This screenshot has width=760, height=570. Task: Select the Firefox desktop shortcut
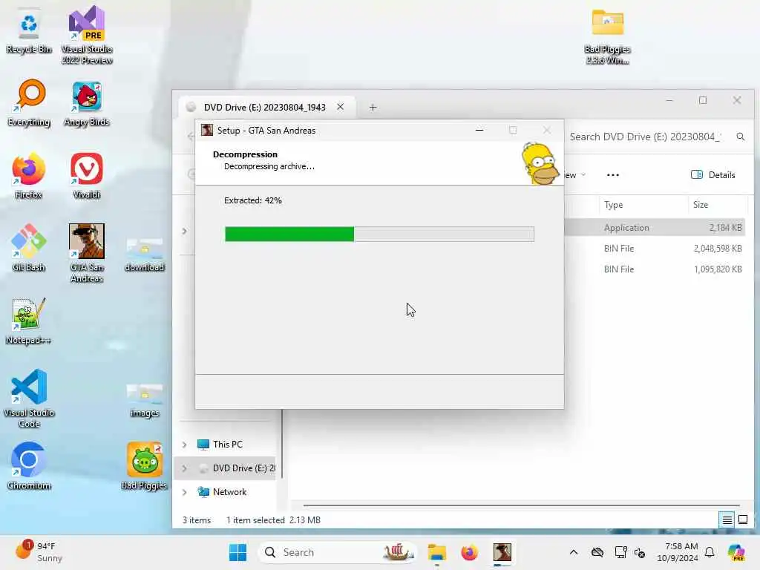click(x=29, y=176)
